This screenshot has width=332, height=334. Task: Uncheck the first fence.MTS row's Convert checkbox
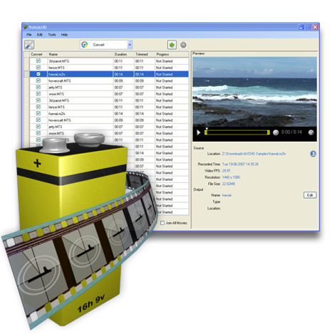pyautogui.click(x=38, y=68)
